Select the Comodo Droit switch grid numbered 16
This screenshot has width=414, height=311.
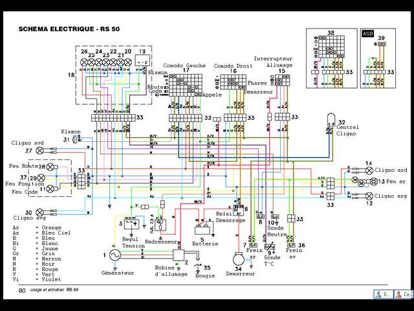[233, 82]
